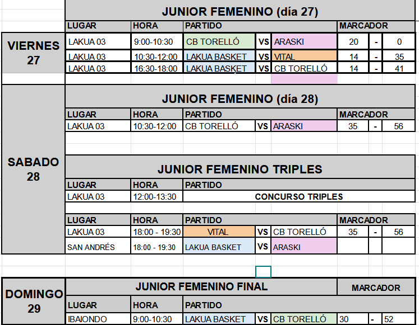Select the DOMINGO 29 cell
The image size is (419, 325).
34,302
